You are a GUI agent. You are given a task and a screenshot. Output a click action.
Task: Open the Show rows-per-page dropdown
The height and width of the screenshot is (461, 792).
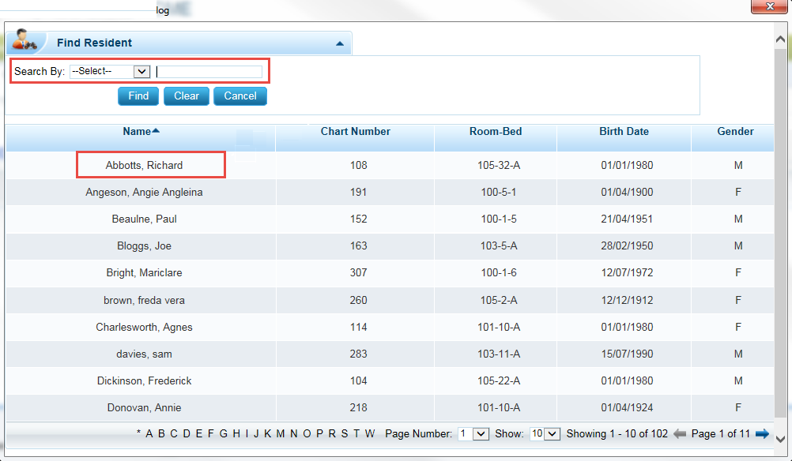coord(545,433)
